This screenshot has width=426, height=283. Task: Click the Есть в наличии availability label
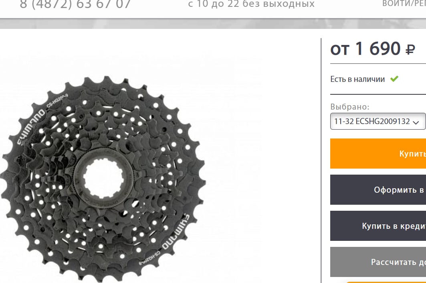pyautogui.click(x=357, y=79)
